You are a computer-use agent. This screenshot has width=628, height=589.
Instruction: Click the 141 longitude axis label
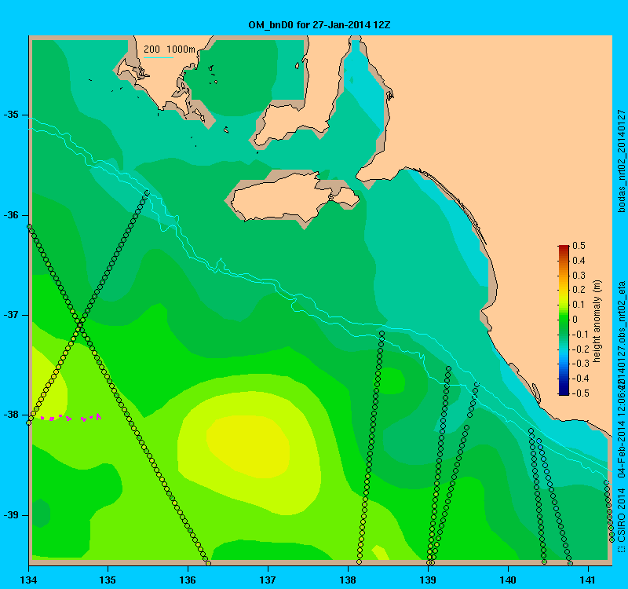click(588, 580)
